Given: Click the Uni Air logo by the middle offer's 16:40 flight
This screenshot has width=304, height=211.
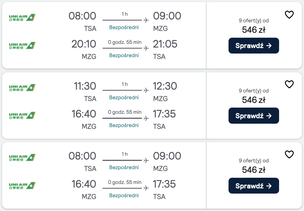Looking at the screenshot, I should pos(22,116).
